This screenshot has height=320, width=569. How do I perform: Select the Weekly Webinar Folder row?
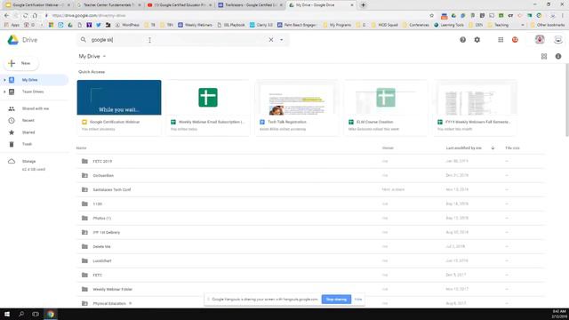pos(310,289)
